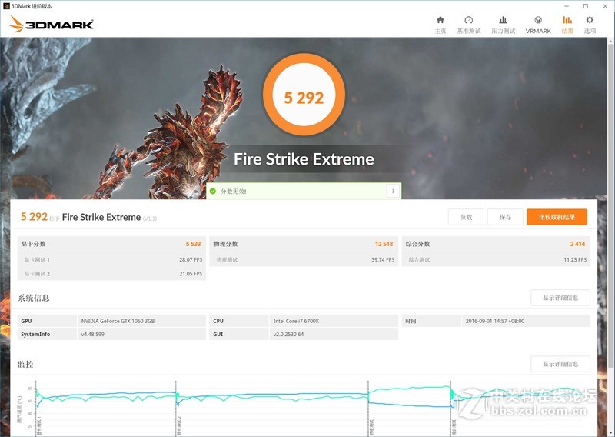Click the monitoring graph at Graphics Test 2 marker
Image resolution: width=615 pixels, height=437 pixels.
pos(177,404)
